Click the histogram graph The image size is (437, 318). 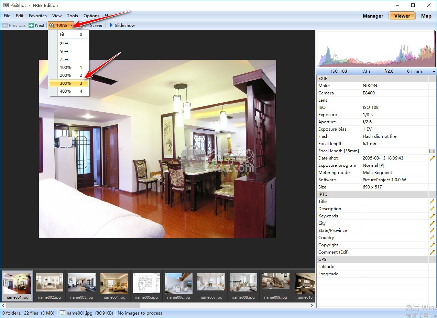pos(376,49)
